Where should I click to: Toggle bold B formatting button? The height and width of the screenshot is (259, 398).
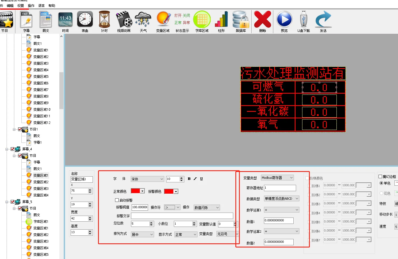click(189, 179)
